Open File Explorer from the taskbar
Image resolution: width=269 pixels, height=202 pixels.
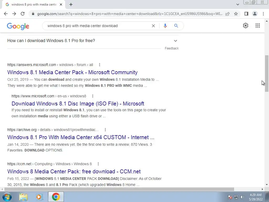coord(23,197)
